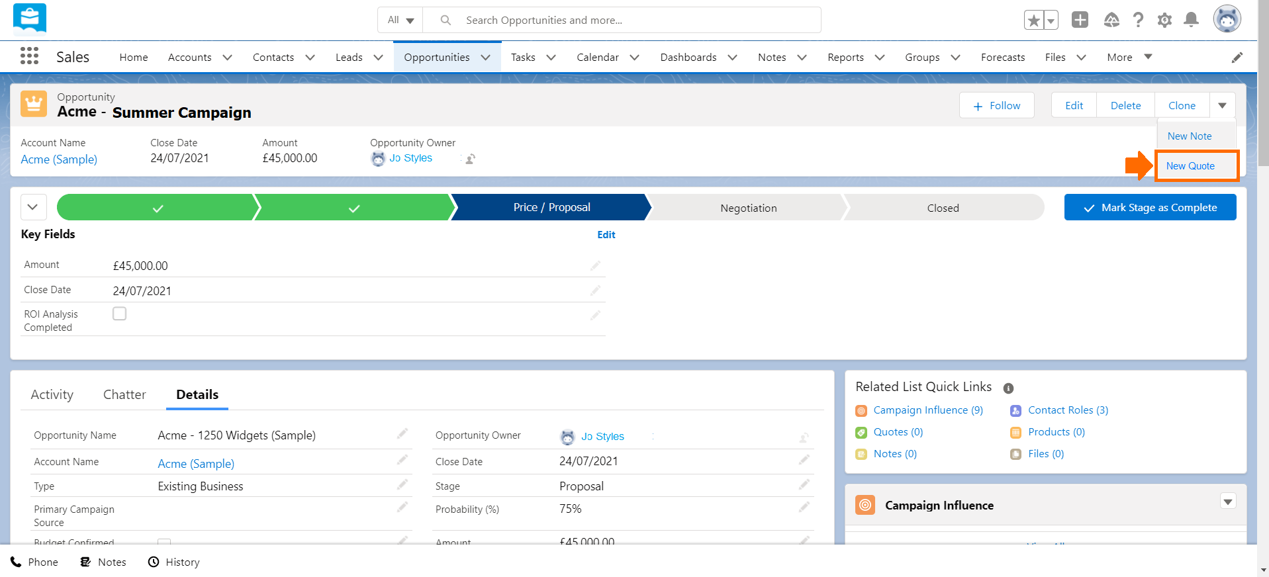Click the Opportunity crown icon
Image resolution: width=1269 pixels, height=577 pixels.
tap(34, 104)
